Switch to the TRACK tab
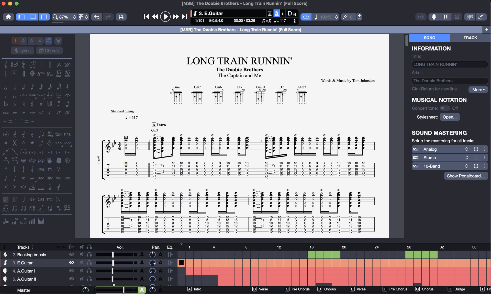491x294 pixels. (470, 38)
